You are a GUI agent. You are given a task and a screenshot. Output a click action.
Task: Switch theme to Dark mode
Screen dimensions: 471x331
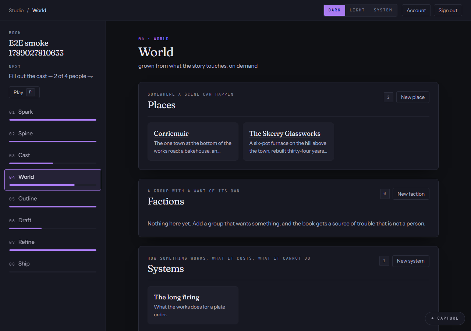334,10
